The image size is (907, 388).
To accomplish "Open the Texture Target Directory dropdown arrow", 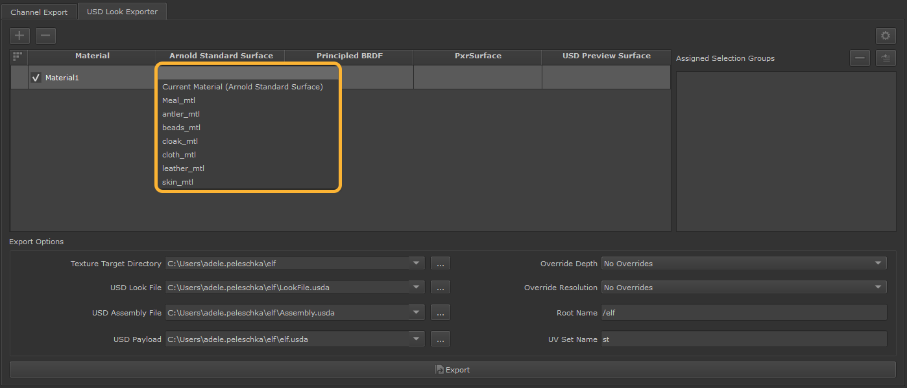I will click(416, 264).
